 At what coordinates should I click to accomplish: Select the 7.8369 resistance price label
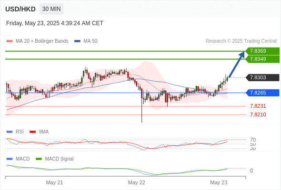click(262, 51)
